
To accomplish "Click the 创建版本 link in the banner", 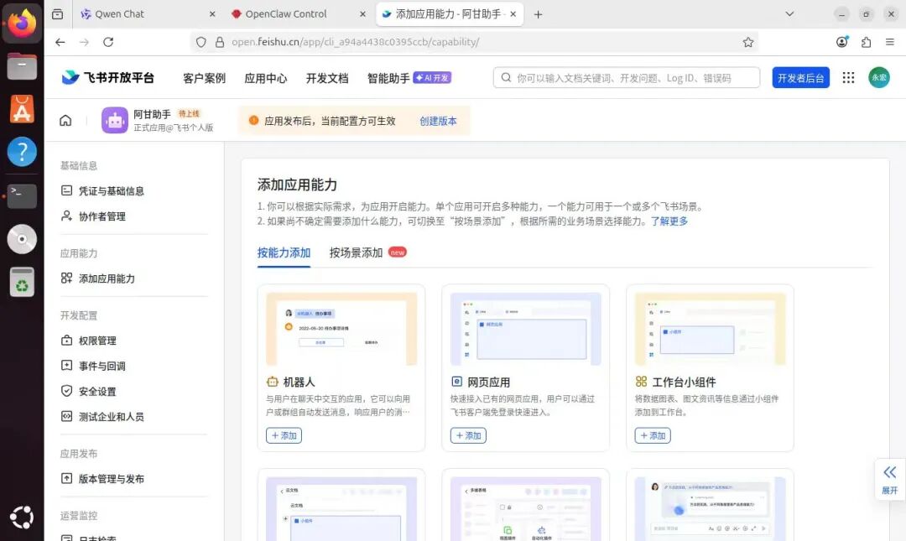I will tap(439, 120).
